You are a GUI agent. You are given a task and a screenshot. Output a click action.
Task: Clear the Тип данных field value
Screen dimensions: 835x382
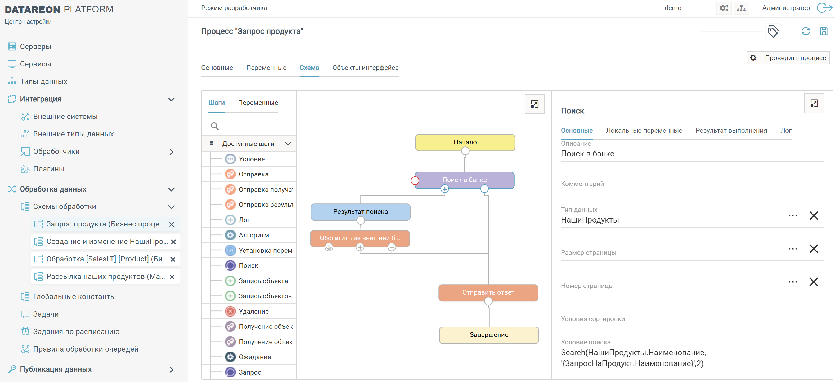[813, 216]
